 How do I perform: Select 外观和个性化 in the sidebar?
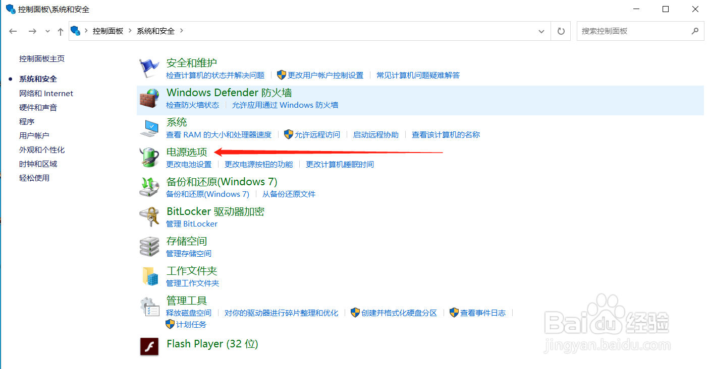42,150
